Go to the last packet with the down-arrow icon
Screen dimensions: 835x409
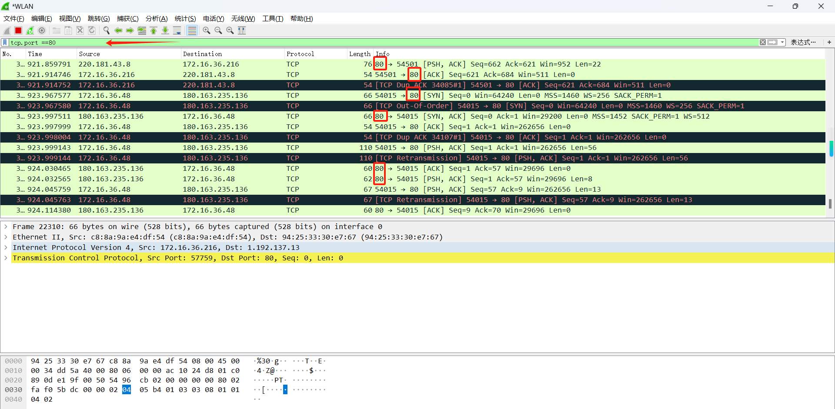click(x=165, y=30)
